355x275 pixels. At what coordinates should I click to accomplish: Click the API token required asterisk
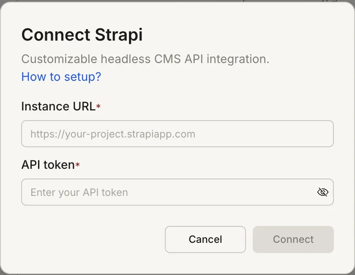pyautogui.click(x=77, y=166)
